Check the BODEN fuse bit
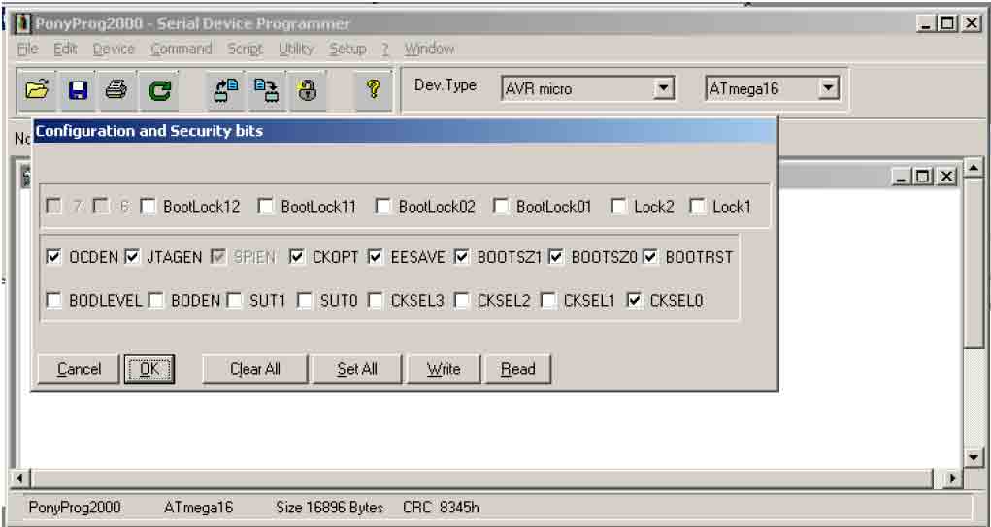991x527 pixels. (x=156, y=301)
